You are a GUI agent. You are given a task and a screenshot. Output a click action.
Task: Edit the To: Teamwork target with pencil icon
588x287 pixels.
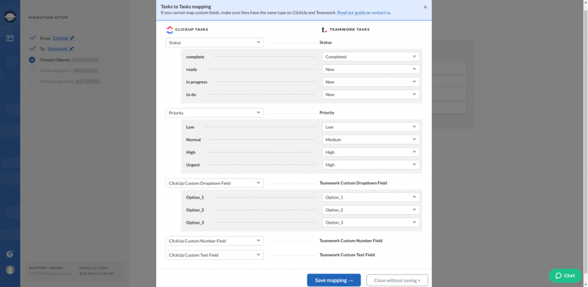pos(71,49)
